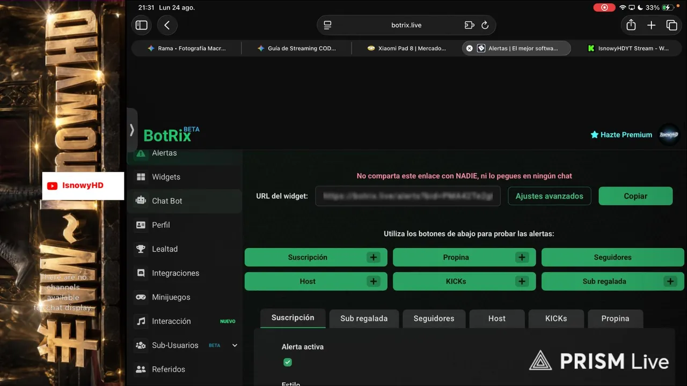Image resolution: width=687 pixels, height=386 pixels.
Task: Switch to IsnowyHDYT Stream browser tab
Action: click(627, 48)
